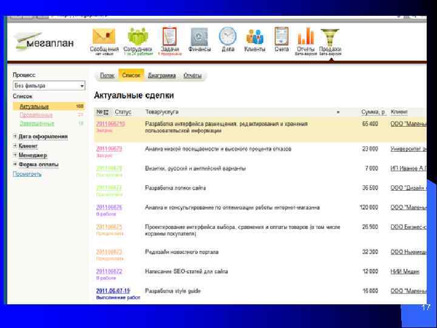Click the amount 23 000
Image resolution: width=437 pixels, height=328 pixels.
tap(370, 149)
